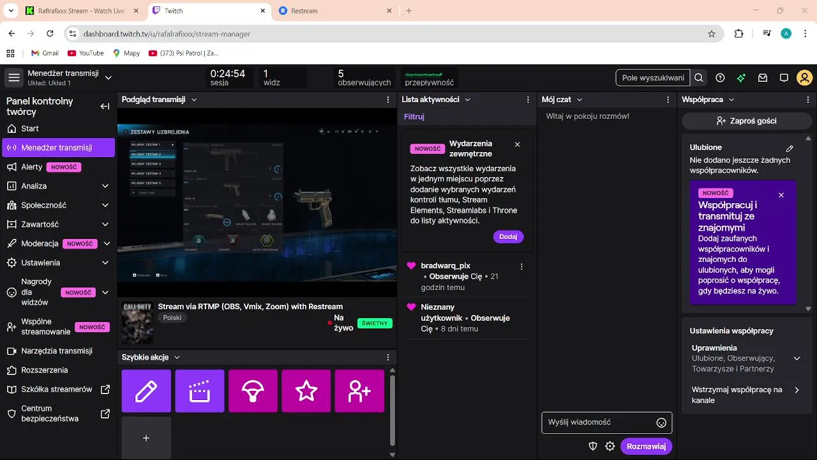817x460 pixels.
Task: Open the Lista aktywności title dropdown
Action: (x=467, y=100)
